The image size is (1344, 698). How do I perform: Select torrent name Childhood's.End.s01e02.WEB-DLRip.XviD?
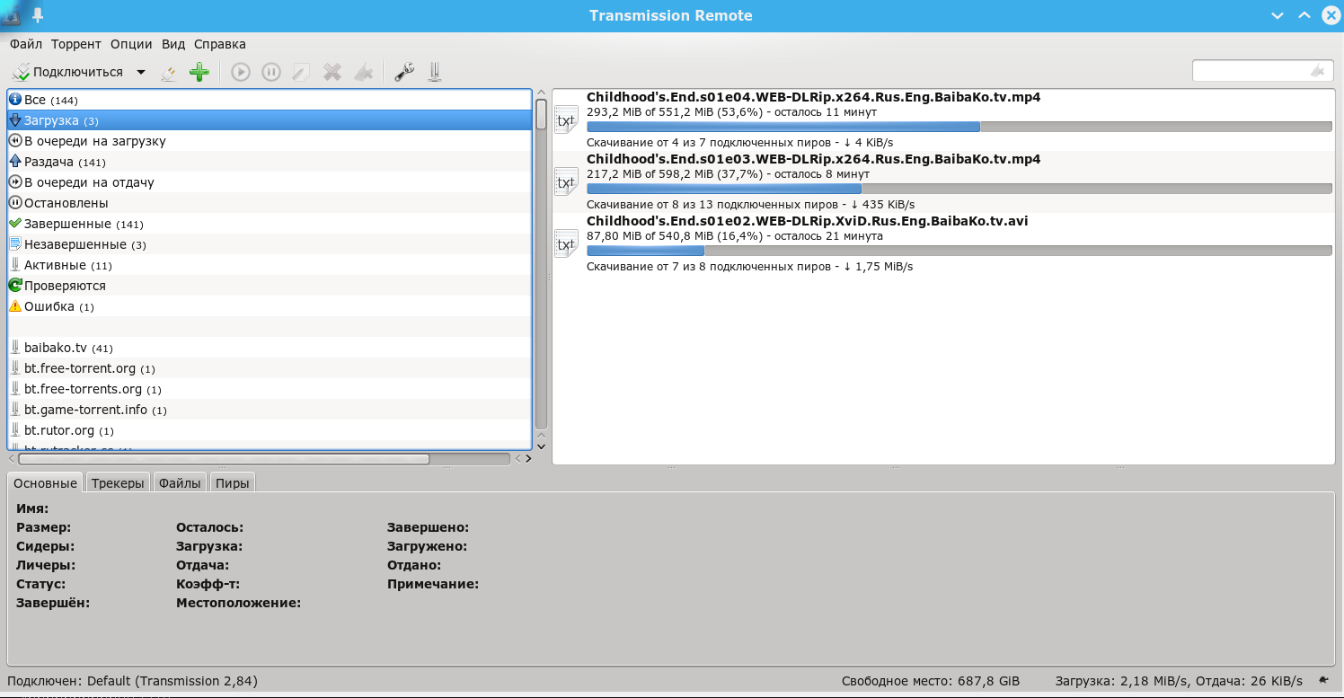pyautogui.click(x=807, y=220)
